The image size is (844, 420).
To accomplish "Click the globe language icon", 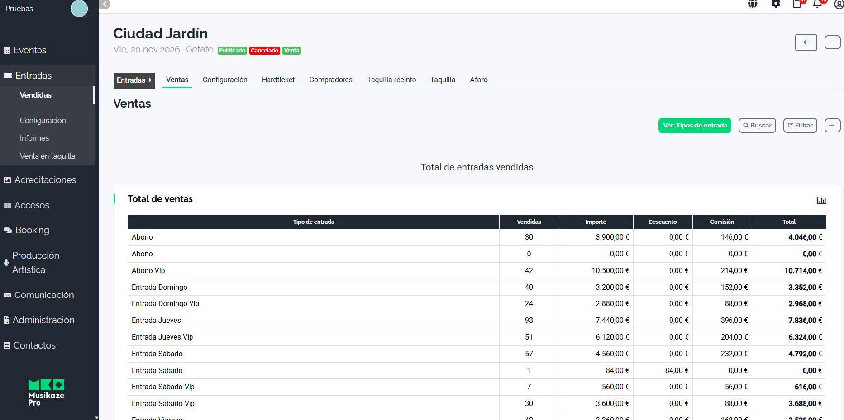I will coord(753,4).
